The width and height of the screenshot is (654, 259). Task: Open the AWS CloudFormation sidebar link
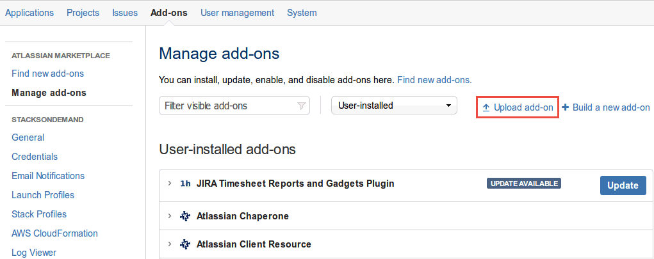click(x=54, y=233)
